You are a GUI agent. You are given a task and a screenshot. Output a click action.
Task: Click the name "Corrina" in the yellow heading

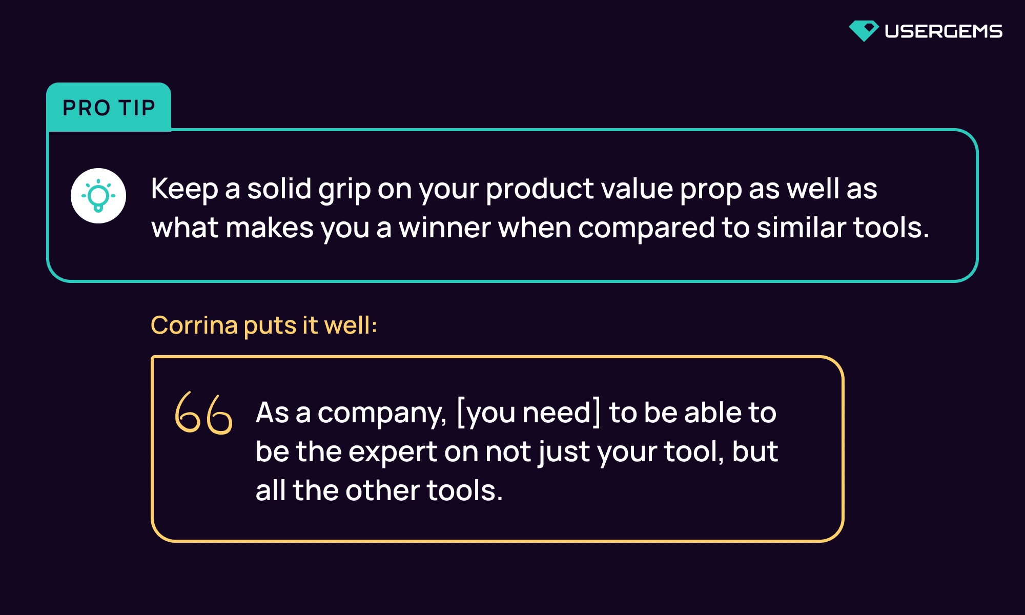pos(194,325)
